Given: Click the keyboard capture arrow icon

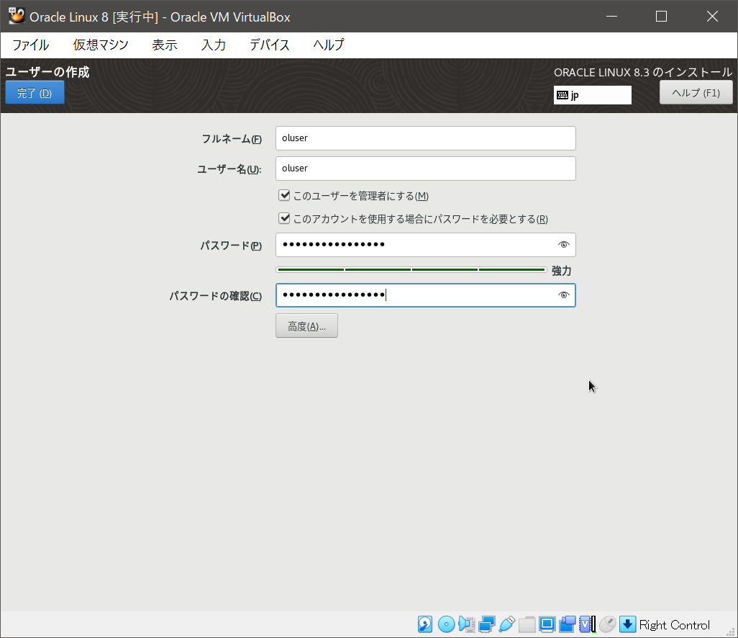Looking at the screenshot, I should [x=627, y=624].
